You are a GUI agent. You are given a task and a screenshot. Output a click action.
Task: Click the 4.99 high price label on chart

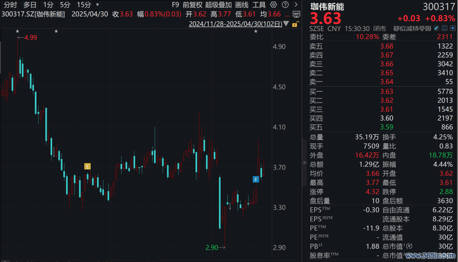tap(31, 38)
